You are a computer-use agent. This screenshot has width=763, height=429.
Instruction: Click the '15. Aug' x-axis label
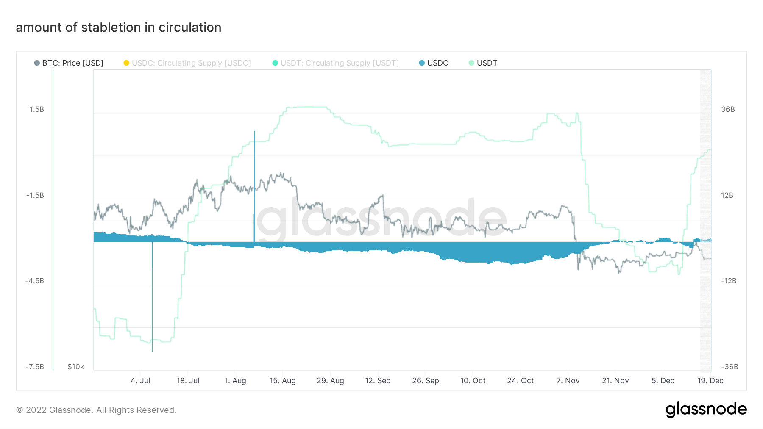coord(283,380)
